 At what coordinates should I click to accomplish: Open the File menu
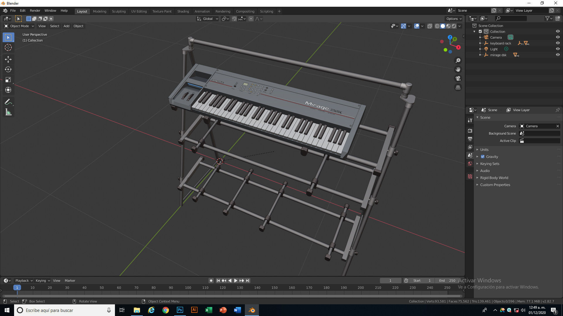pos(13,11)
